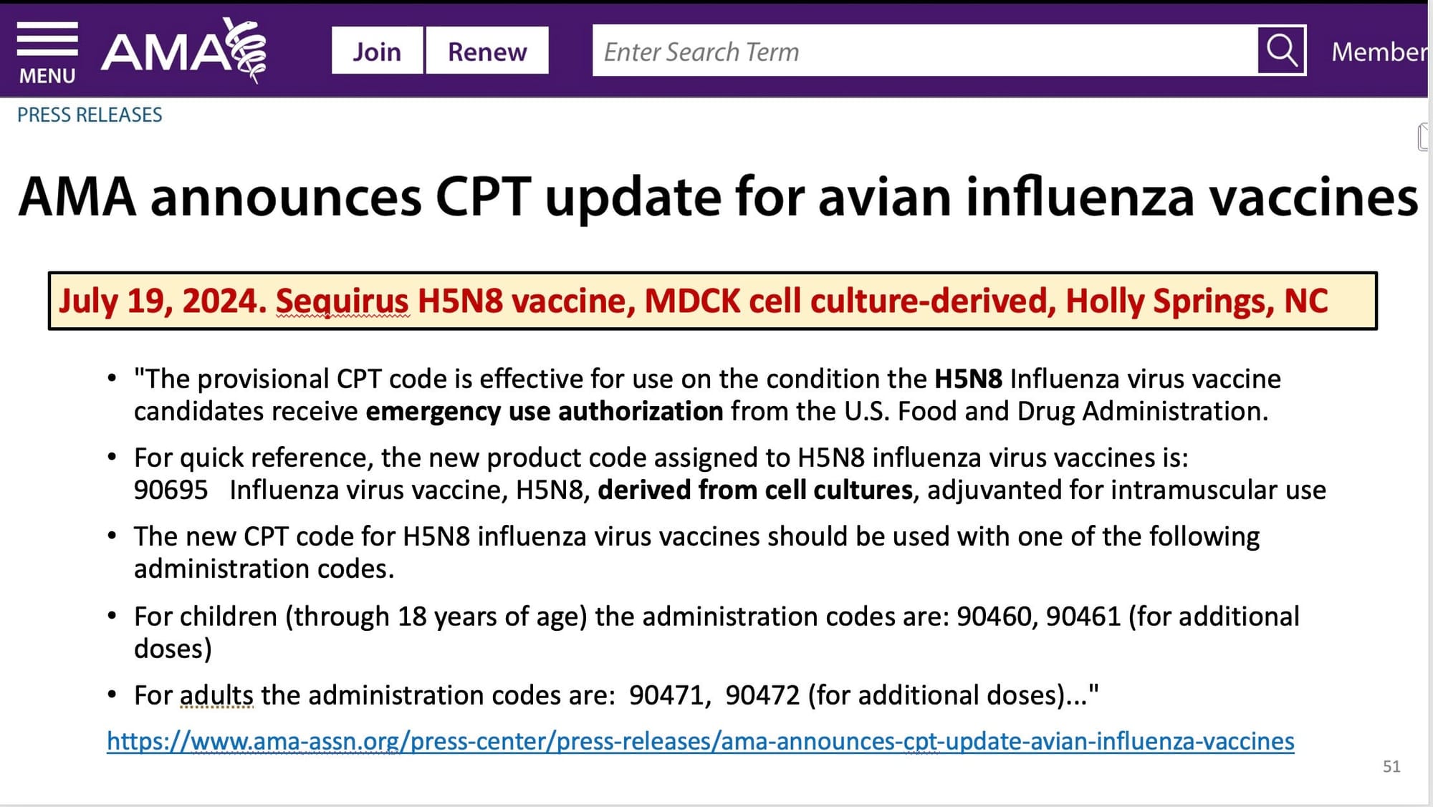Open the Member link in header

coord(1380,52)
